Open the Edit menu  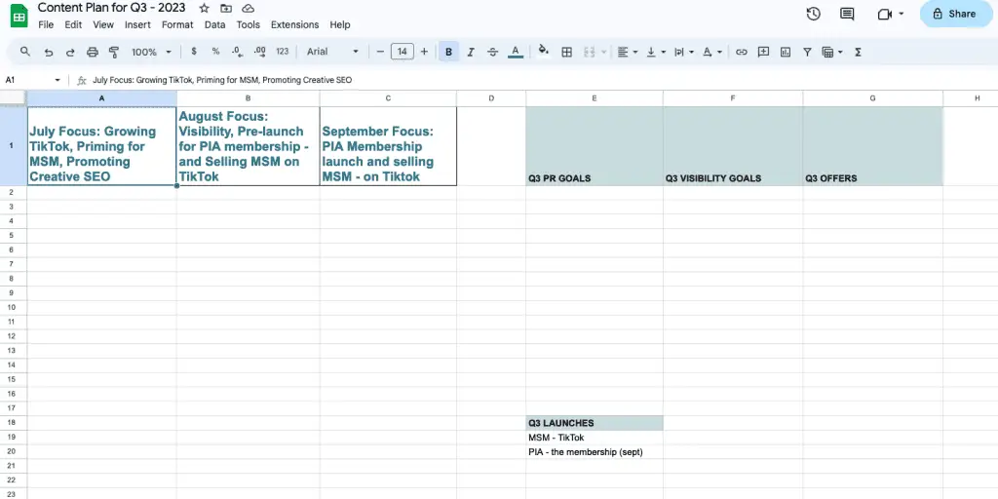coord(73,24)
